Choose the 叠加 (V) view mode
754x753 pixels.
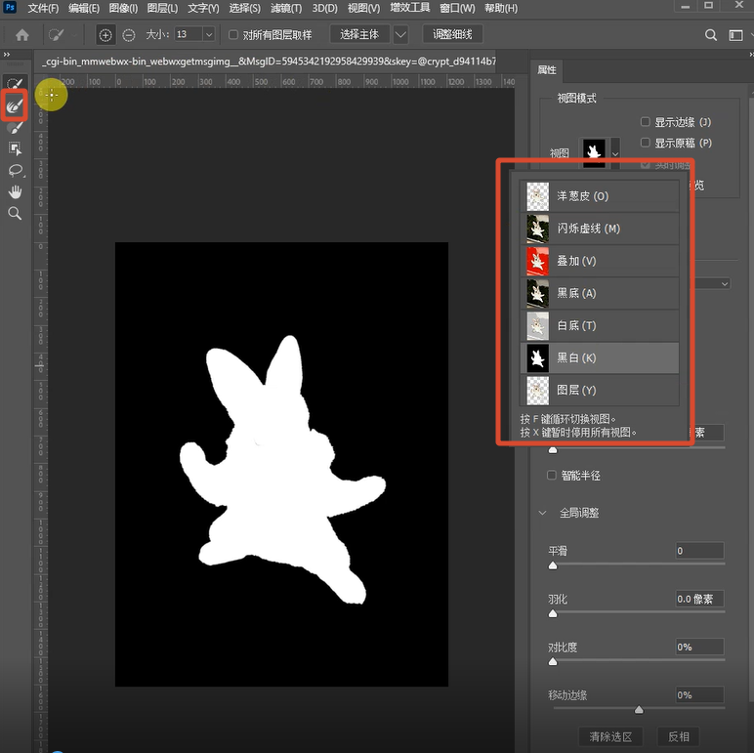(x=600, y=261)
